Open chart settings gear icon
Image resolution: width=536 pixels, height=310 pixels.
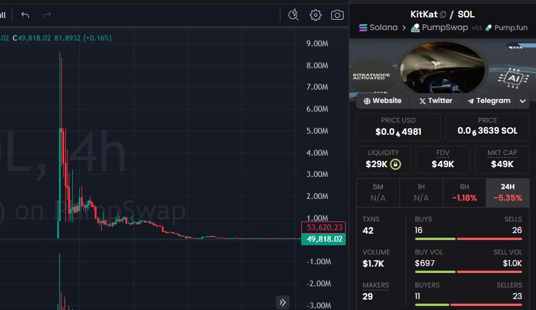point(316,15)
